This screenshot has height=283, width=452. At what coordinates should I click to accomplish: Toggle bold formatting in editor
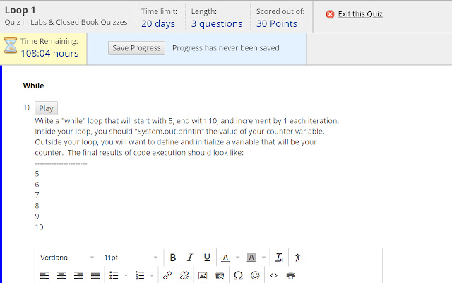(172, 258)
